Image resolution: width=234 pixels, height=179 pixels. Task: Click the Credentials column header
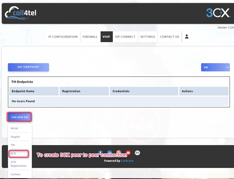click(144, 91)
